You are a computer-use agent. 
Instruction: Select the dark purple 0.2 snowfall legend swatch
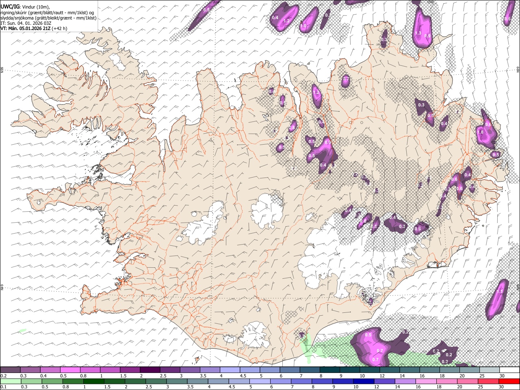click(x=10, y=370)
